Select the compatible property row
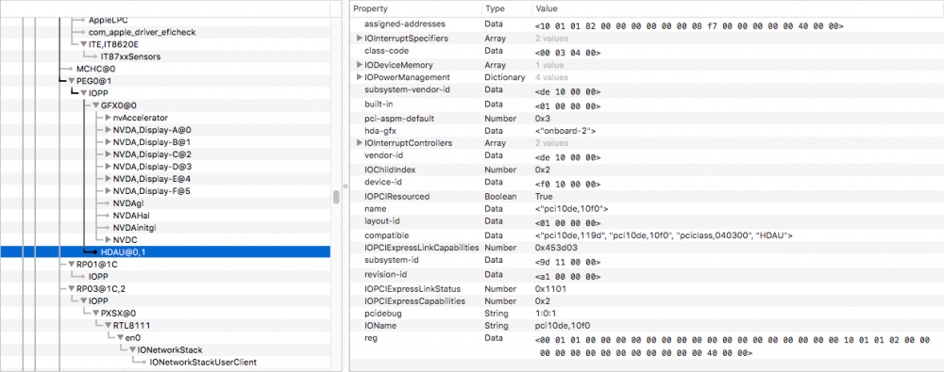This screenshot has width=944, height=372. 648,235
